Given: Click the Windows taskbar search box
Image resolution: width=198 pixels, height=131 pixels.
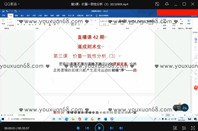Looking at the screenshot, I should pos(29,119).
